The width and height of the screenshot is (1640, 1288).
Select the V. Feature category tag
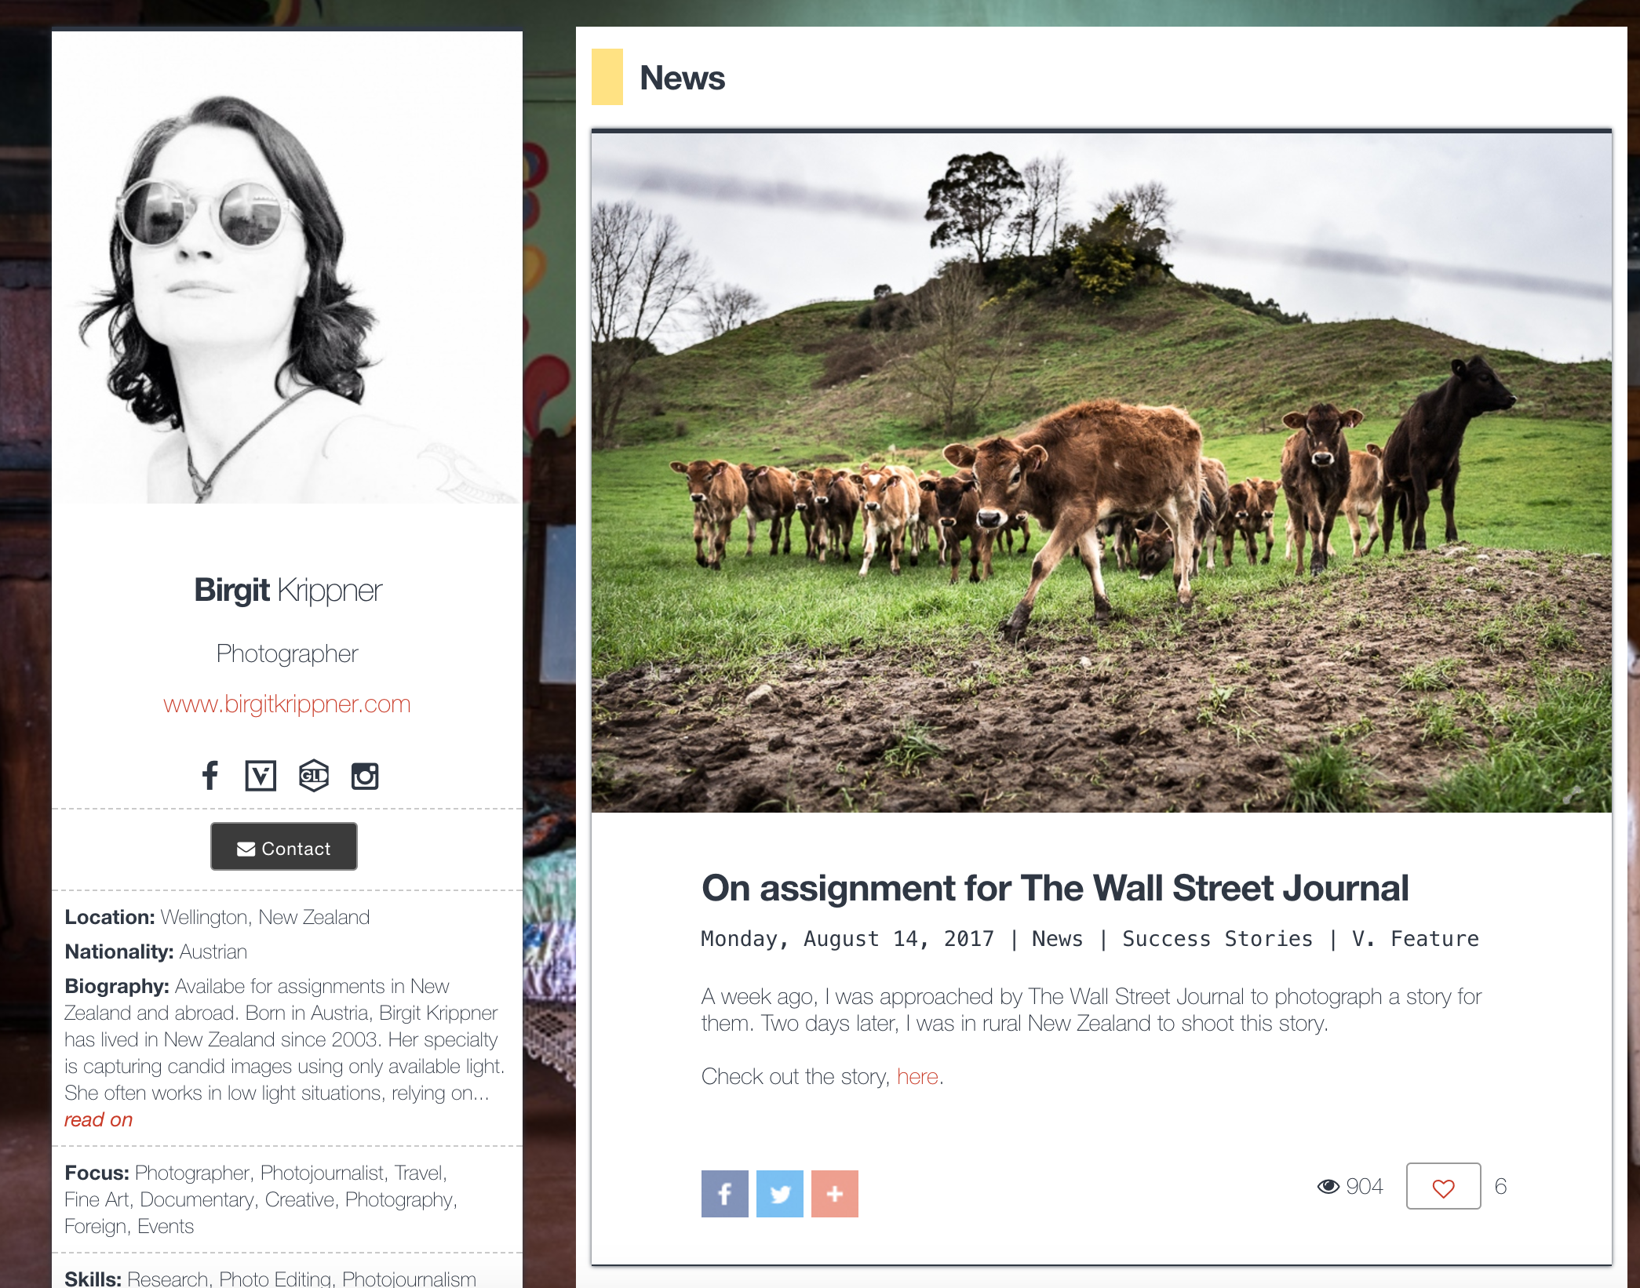click(1415, 939)
